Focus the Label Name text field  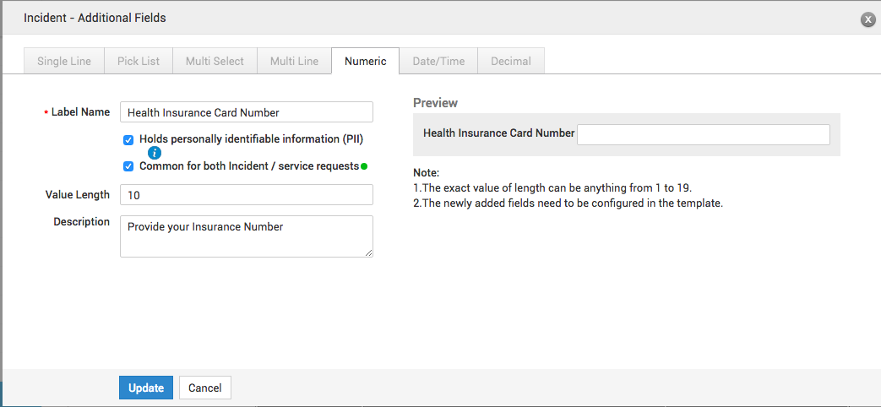tap(246, 112)
